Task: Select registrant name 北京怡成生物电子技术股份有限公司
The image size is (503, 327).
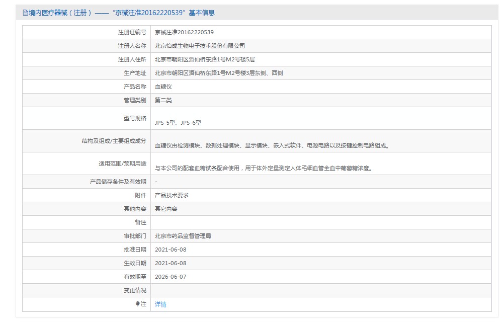Action: (x=200, y=46)
